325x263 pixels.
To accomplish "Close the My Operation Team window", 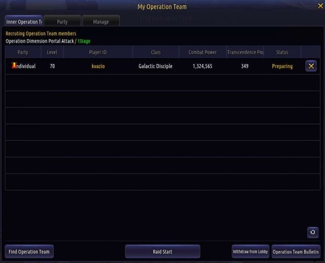I will [320, 6].
